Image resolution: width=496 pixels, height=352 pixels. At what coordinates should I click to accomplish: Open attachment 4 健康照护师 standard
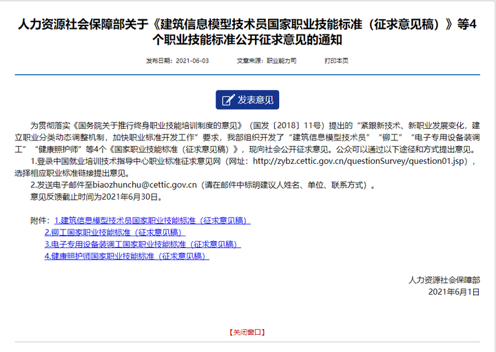pyautogui.click(x=127, y=256)
